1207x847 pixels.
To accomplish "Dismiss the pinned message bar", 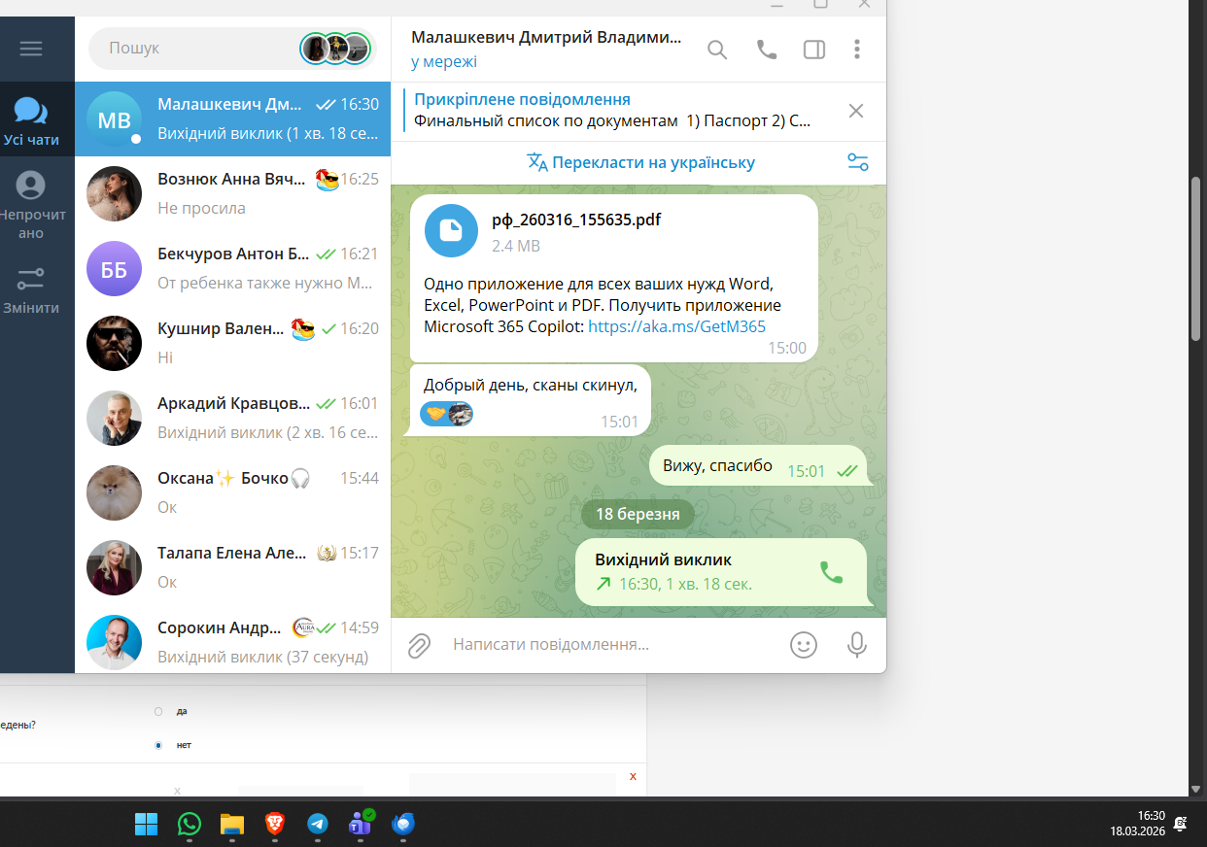I will click(856, 111).
